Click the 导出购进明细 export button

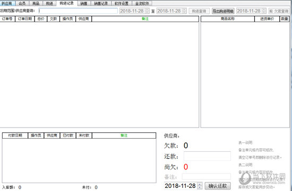point(223,11)
